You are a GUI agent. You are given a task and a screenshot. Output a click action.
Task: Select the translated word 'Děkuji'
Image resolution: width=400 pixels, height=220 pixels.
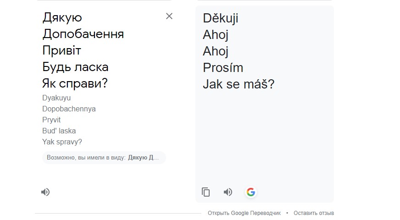pos(221,18)
